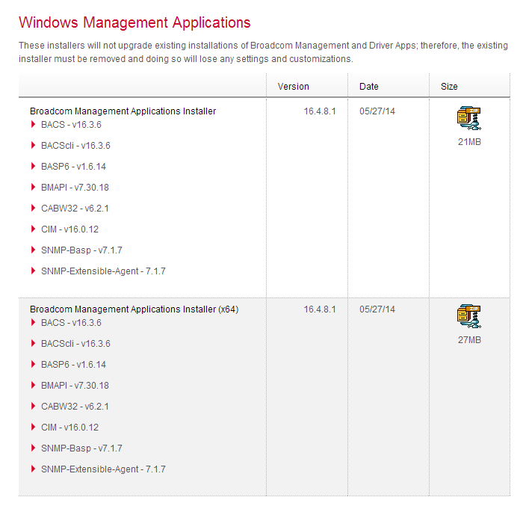This screenshot has height=512, width=526.
Task: Click the Size column header
Action: 449,87
